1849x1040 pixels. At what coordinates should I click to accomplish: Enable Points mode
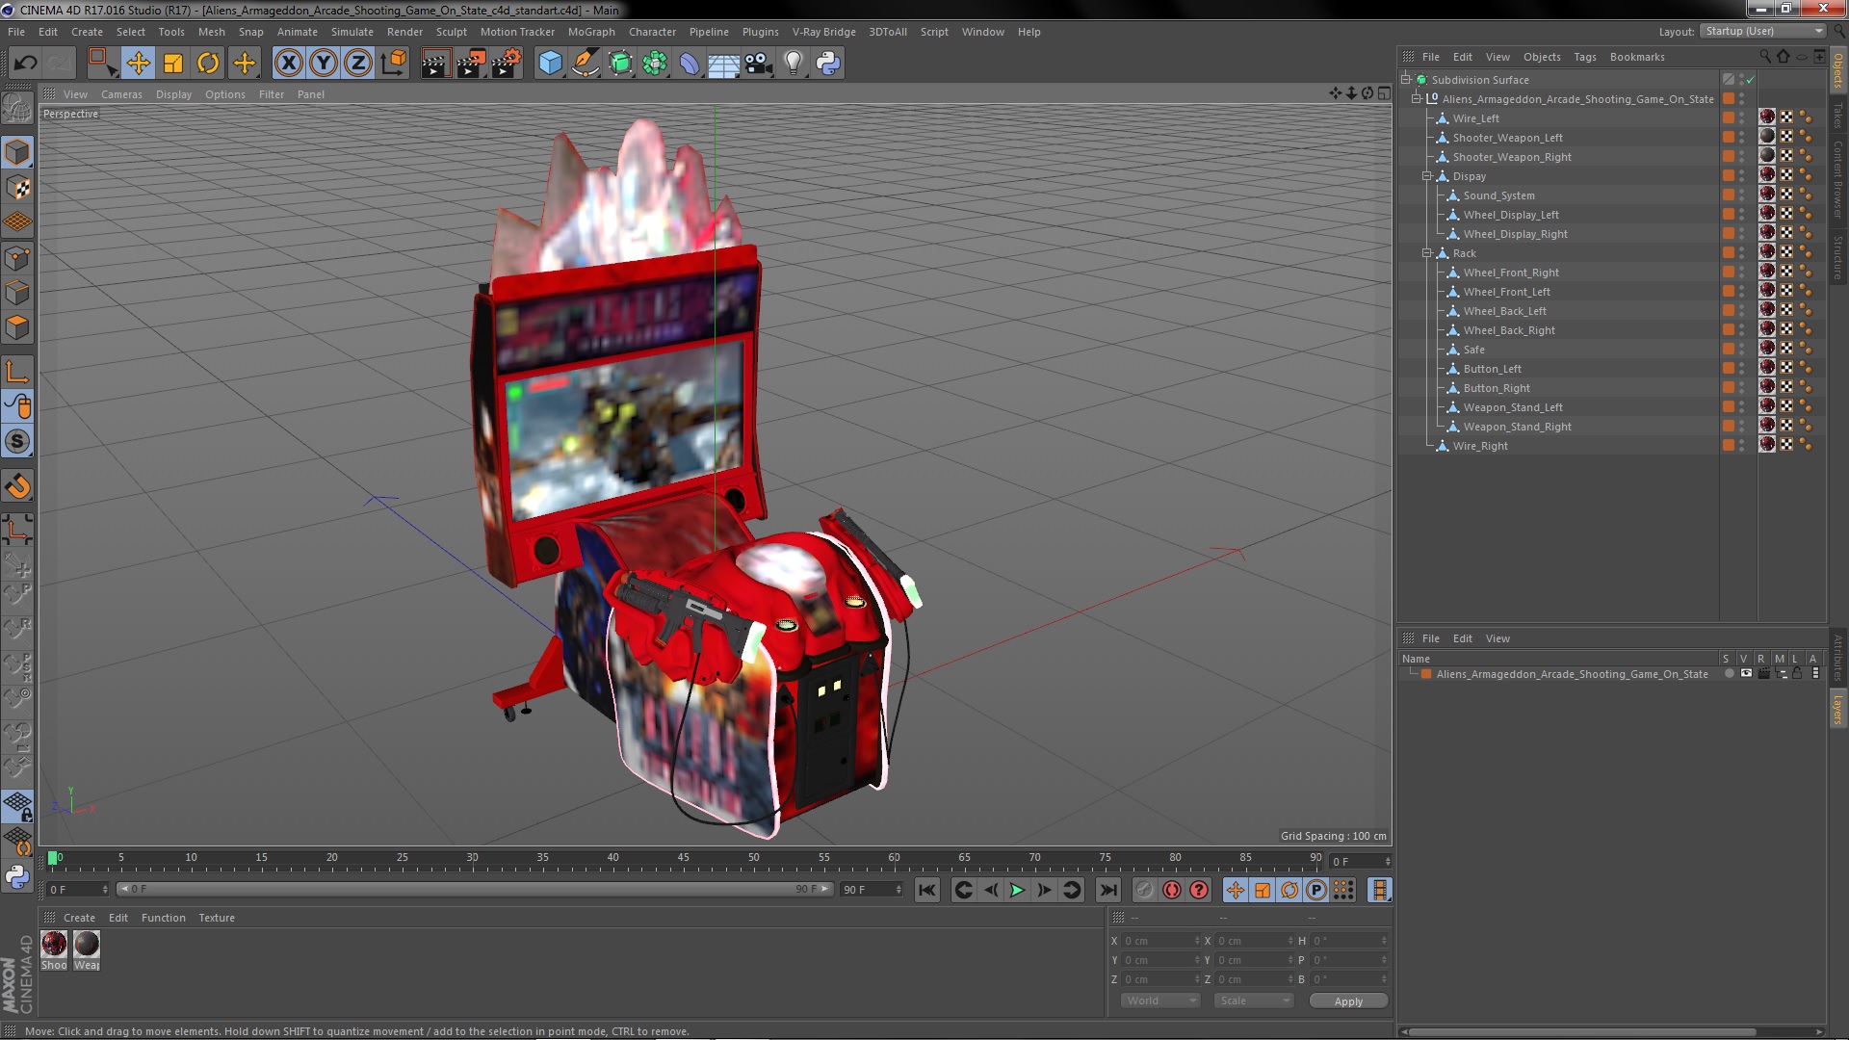click(x=17, y=258)
